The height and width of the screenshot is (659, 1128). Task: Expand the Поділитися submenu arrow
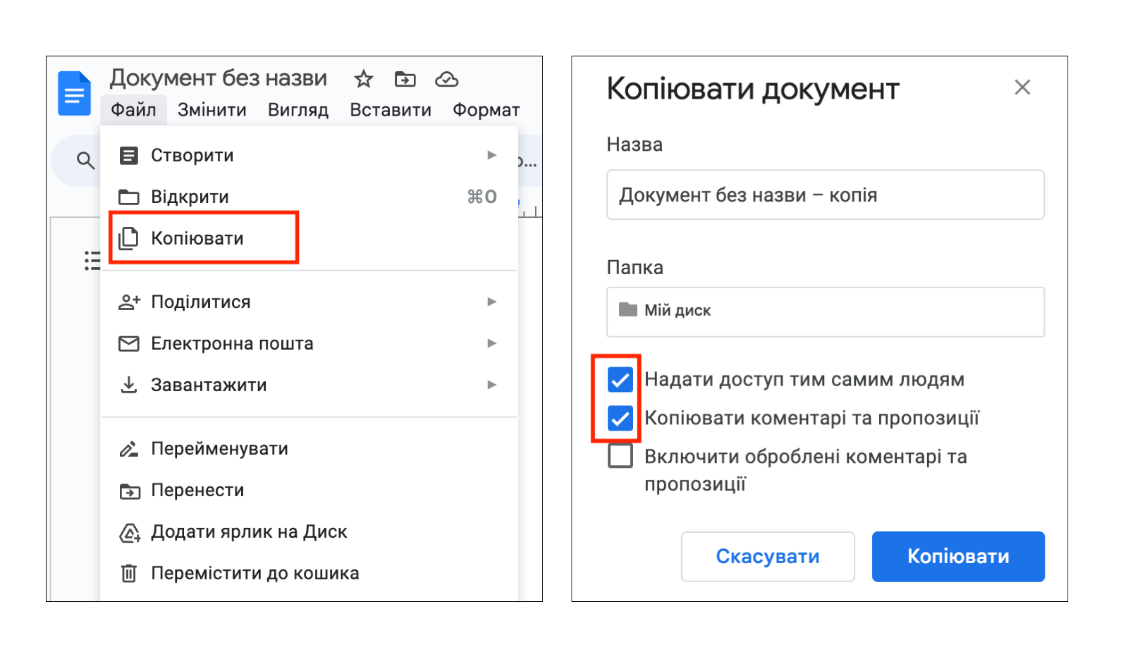tap(492, 302)
